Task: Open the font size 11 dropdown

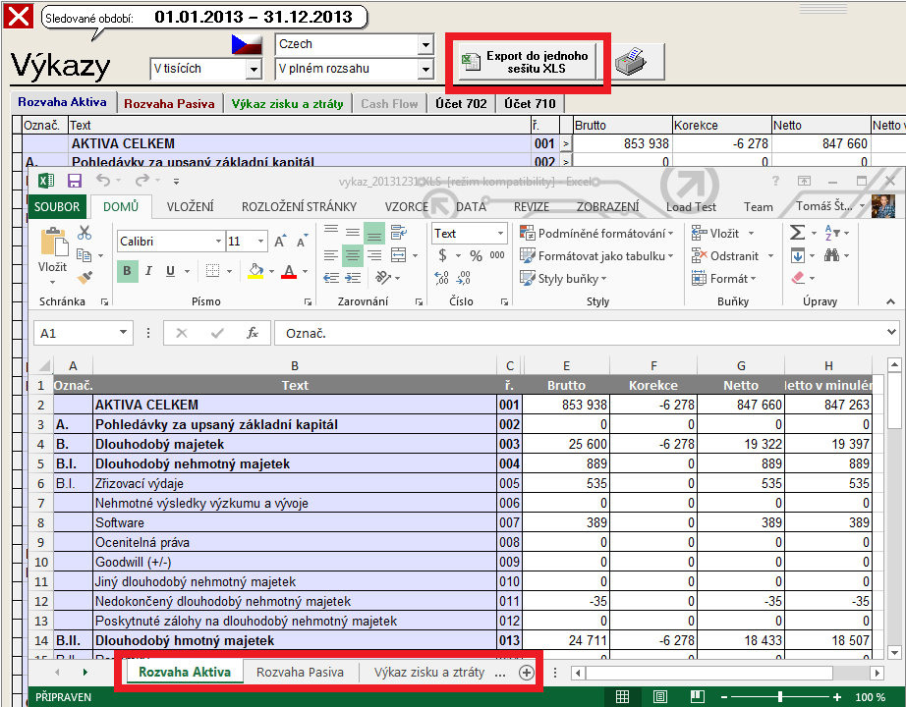Action: click(261, 242)
